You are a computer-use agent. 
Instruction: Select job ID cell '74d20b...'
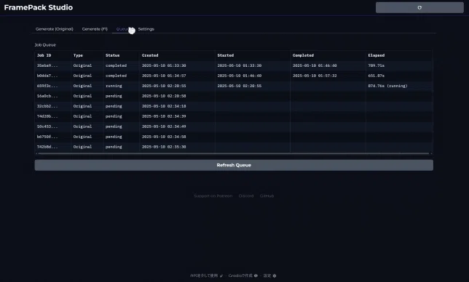coord(53,116)
